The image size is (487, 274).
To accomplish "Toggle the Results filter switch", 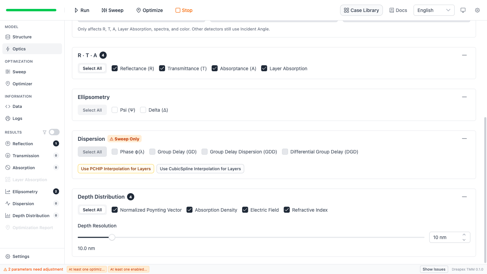I will tap(54, 132).
